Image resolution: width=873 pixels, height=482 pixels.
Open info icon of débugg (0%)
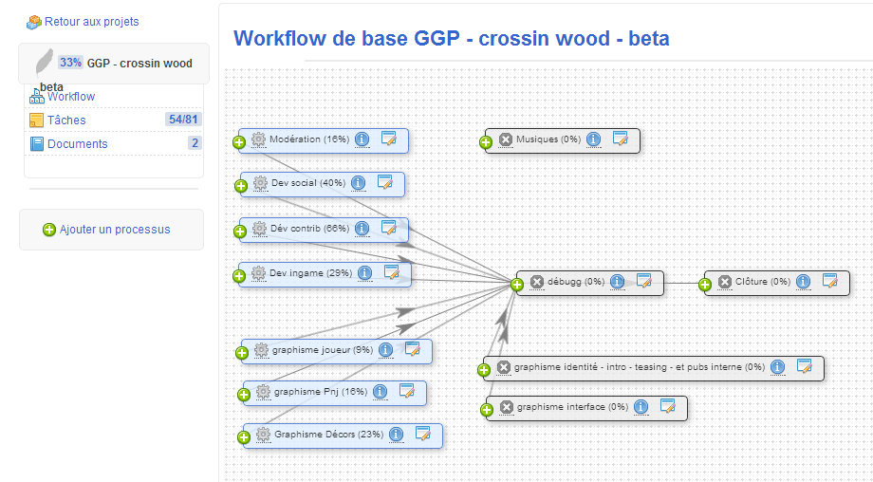click(617, 282)
